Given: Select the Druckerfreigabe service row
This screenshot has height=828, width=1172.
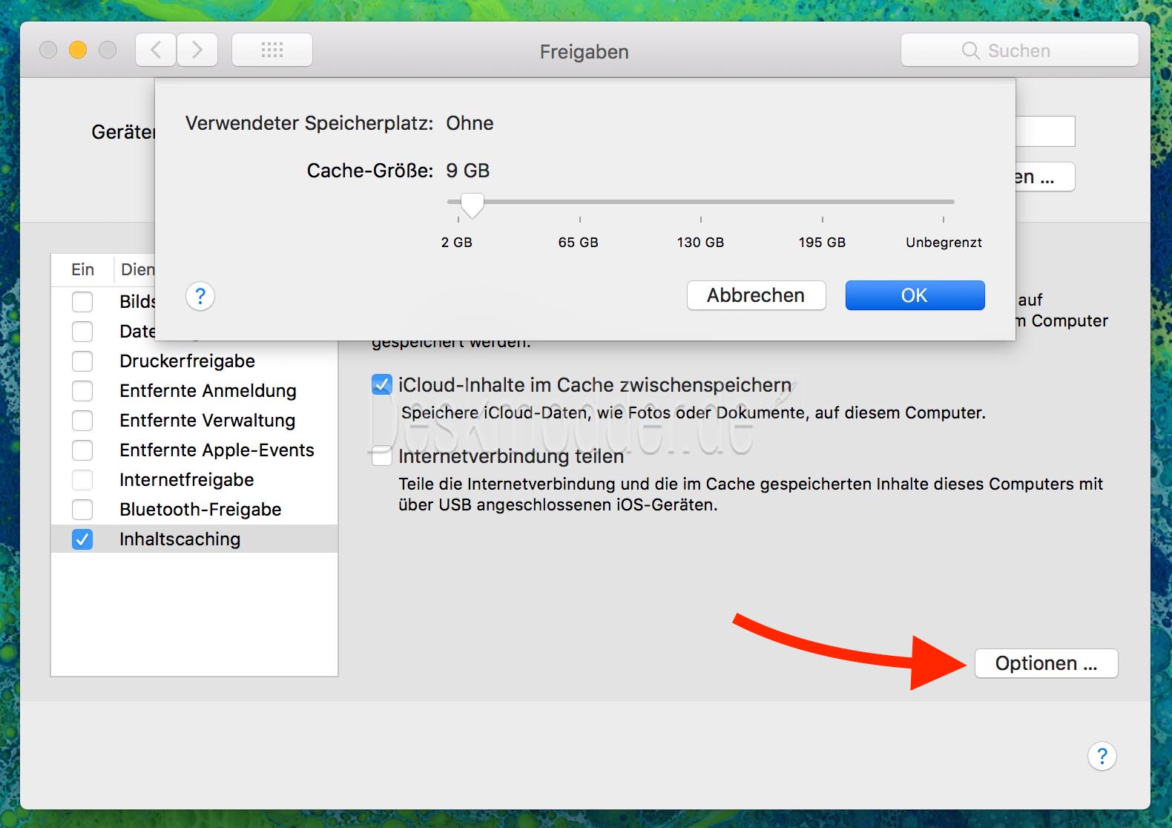Looking at the screenshot, I should (194, 361).
